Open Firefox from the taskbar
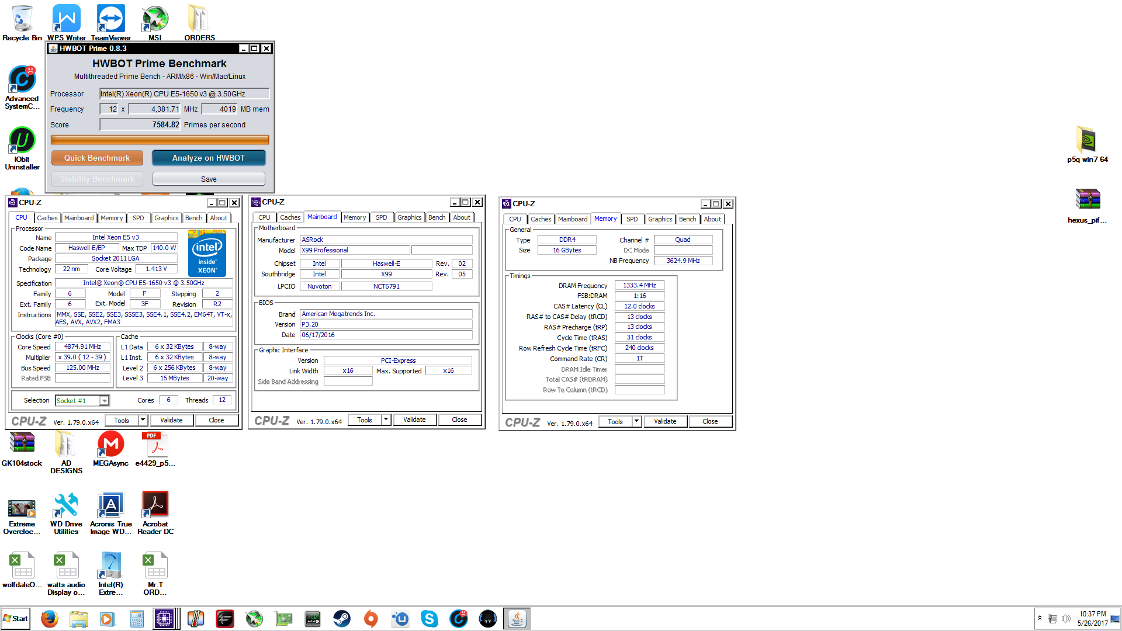Screen dimensions: 1122x631 coord(50,619)
